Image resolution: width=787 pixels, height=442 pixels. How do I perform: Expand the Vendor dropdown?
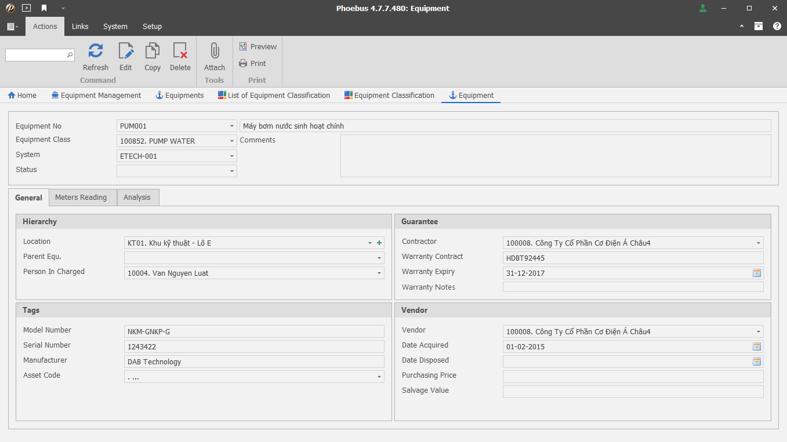759,331
